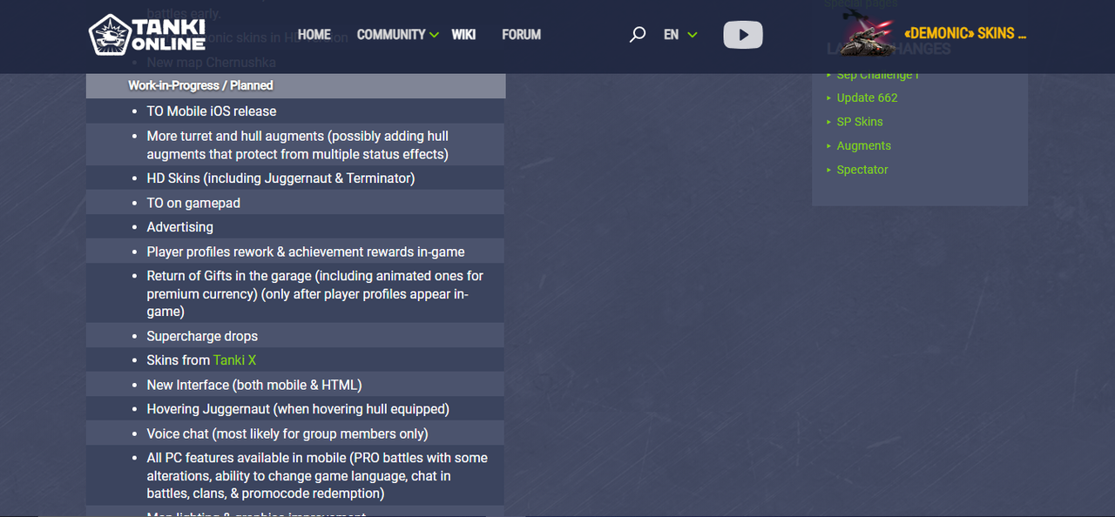Screen dimensions: 1115x517
Task: Open the WIKI menu item
Action: [x=463, y=35]
